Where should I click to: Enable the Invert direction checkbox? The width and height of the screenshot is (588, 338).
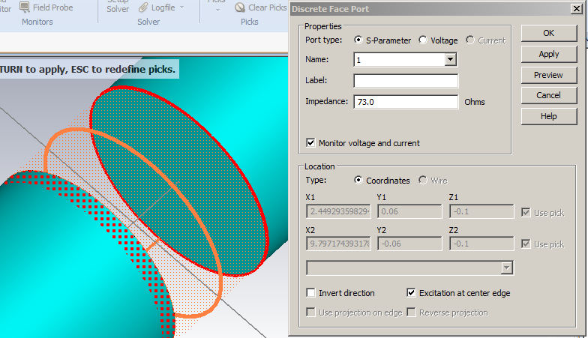tap(311, 293)
